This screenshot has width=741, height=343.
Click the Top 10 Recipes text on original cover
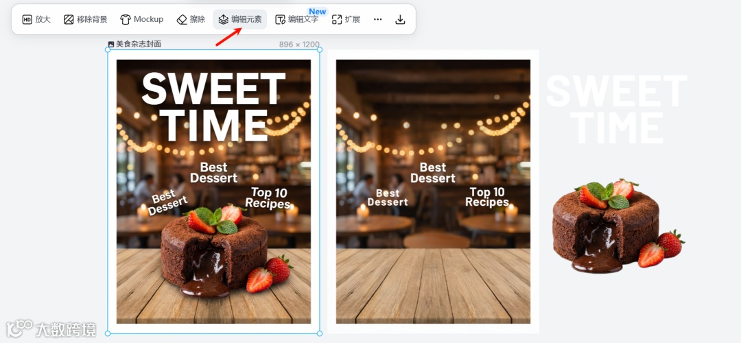coord(268,198)
